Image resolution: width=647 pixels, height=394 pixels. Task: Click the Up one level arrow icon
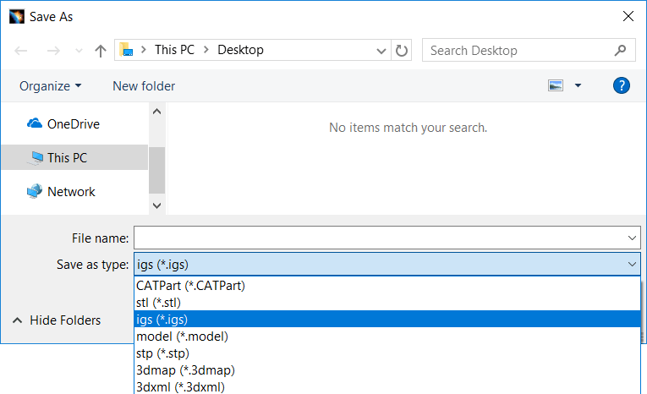point(101,51)
